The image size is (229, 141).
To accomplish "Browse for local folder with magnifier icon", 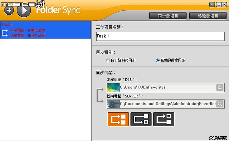I will (x=220, y=87).
